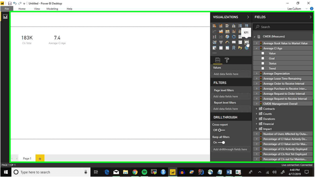
Task: Check the Status field box
Action: click(263, 63)
